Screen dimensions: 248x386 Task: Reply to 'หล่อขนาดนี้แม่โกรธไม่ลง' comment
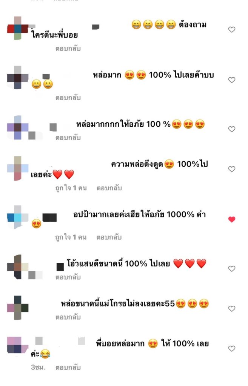(x=68, y=317)
